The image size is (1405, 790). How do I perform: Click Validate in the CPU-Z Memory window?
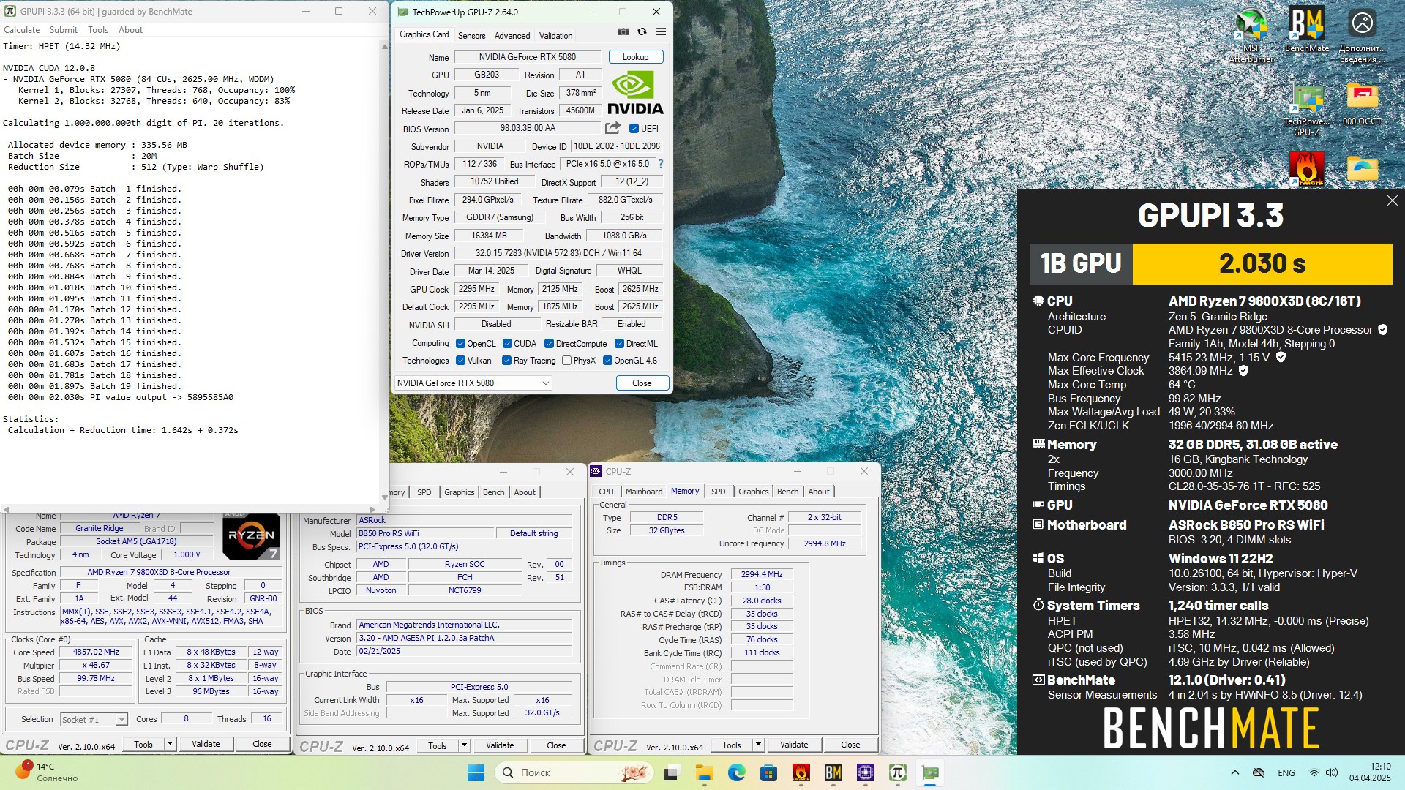[794, 745]
